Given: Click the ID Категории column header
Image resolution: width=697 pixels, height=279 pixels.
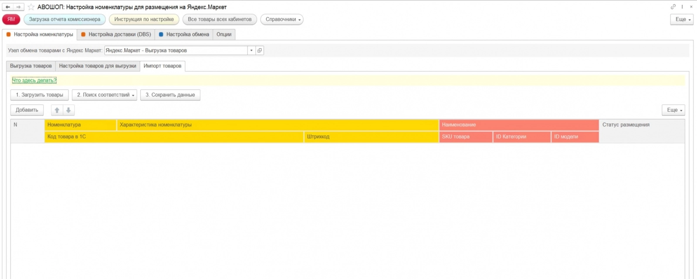Looking at the screenshot, I should tap(522, 137).
